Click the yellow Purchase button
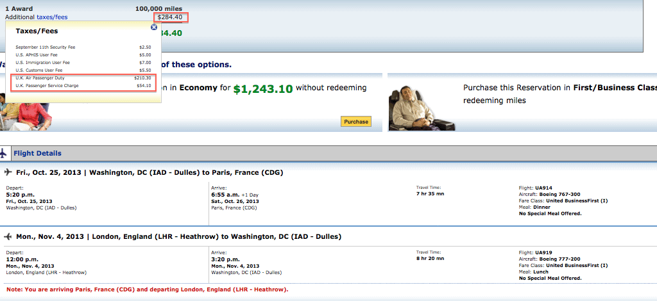The width and height of the screenshot is (657, 301). 355,122
